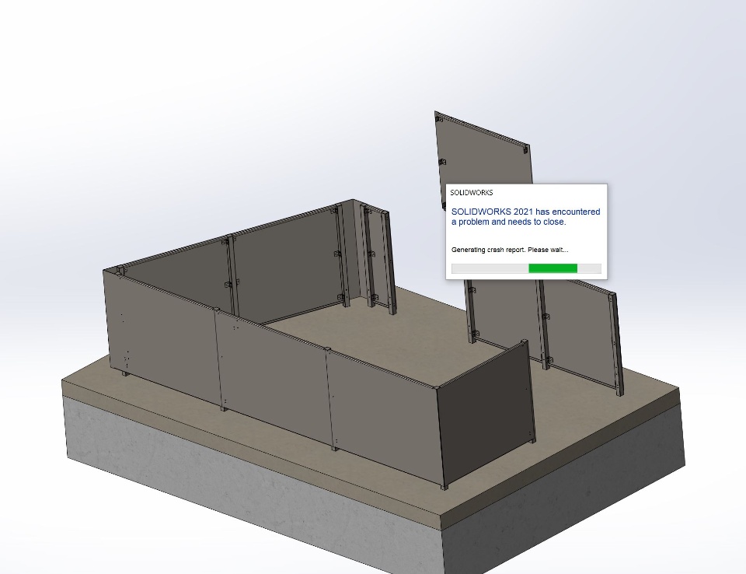Image resolution: width=746 pixels, height=574 pixels.
Task: Click the SOLIDWORKS dialog title text
Action: 472,193
